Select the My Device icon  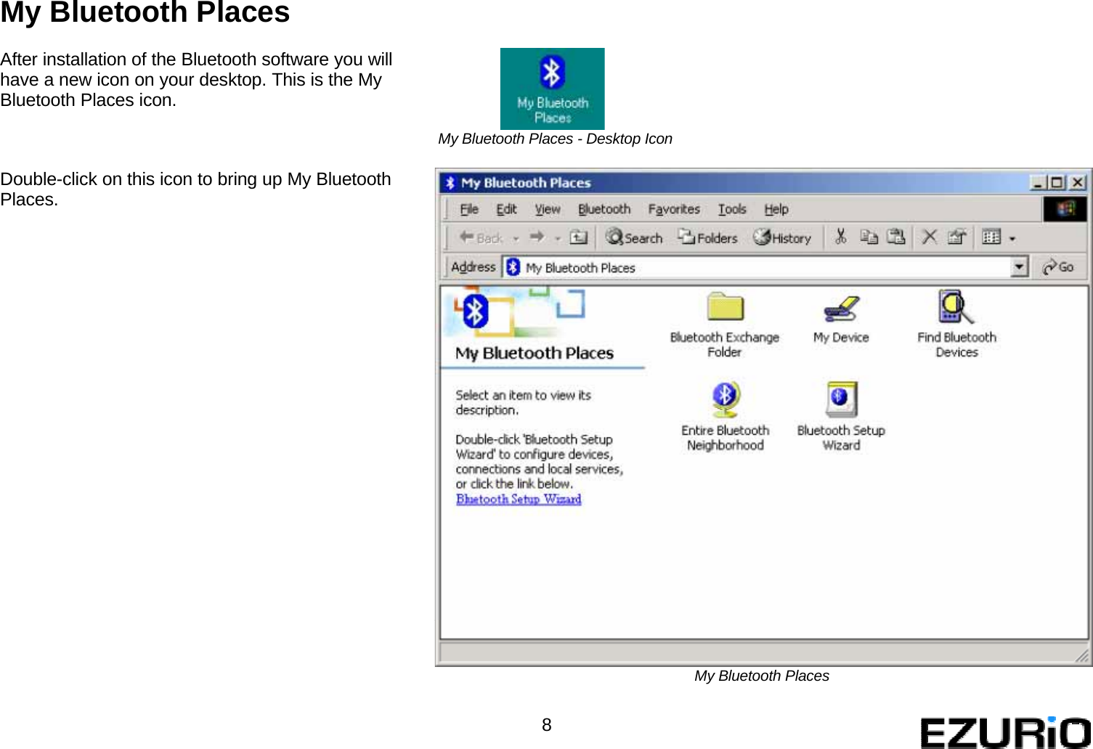(x=841, y=319)
